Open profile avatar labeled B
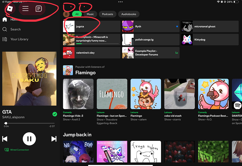The image size is (242, 166). pyautogui.click(x=66, y=14)
